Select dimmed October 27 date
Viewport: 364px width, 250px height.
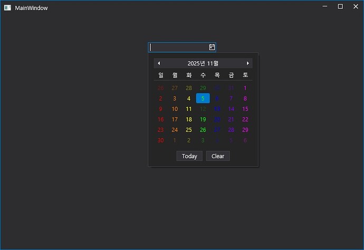[x=175, y=88]
